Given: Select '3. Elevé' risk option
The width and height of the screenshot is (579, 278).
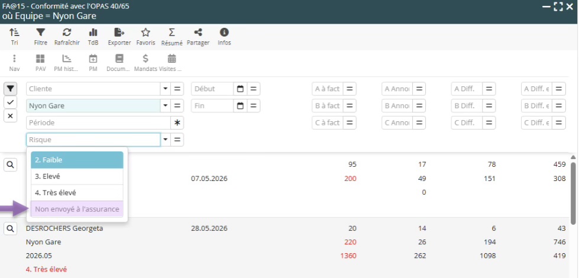Looking at the screenshot, I should pos(77,176).
